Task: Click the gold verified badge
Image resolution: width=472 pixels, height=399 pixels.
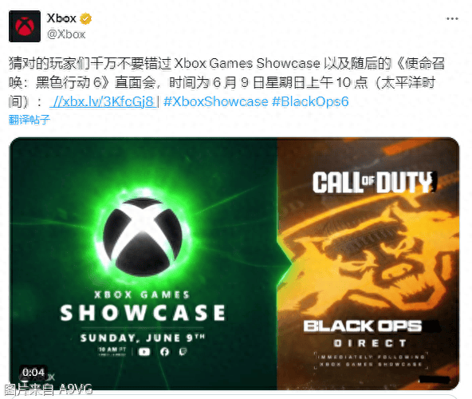Action: pos(85,19)
